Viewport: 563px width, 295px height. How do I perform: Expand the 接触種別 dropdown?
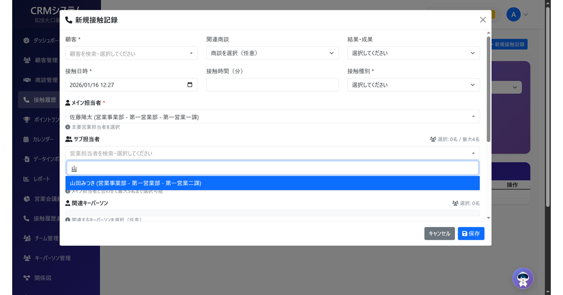(x=413, y=85)
